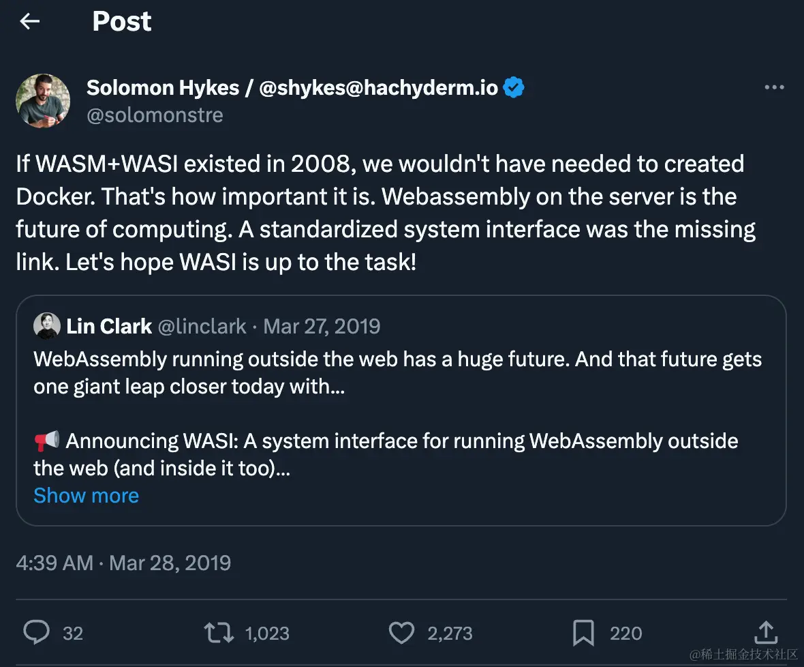
Task: Click the Post header title
Action: [x=121, y=21]
